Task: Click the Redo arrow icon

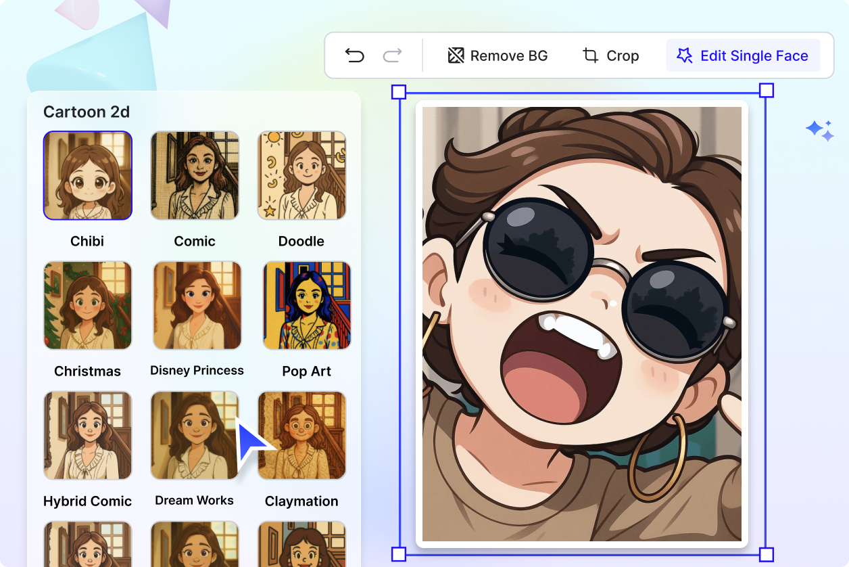Action: tap(392, 55)
